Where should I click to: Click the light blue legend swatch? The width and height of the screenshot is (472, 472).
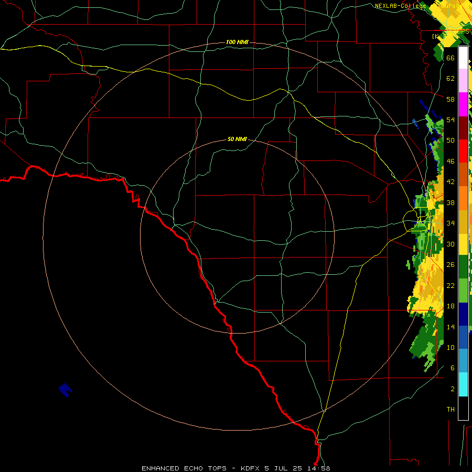tap(463, 361)
